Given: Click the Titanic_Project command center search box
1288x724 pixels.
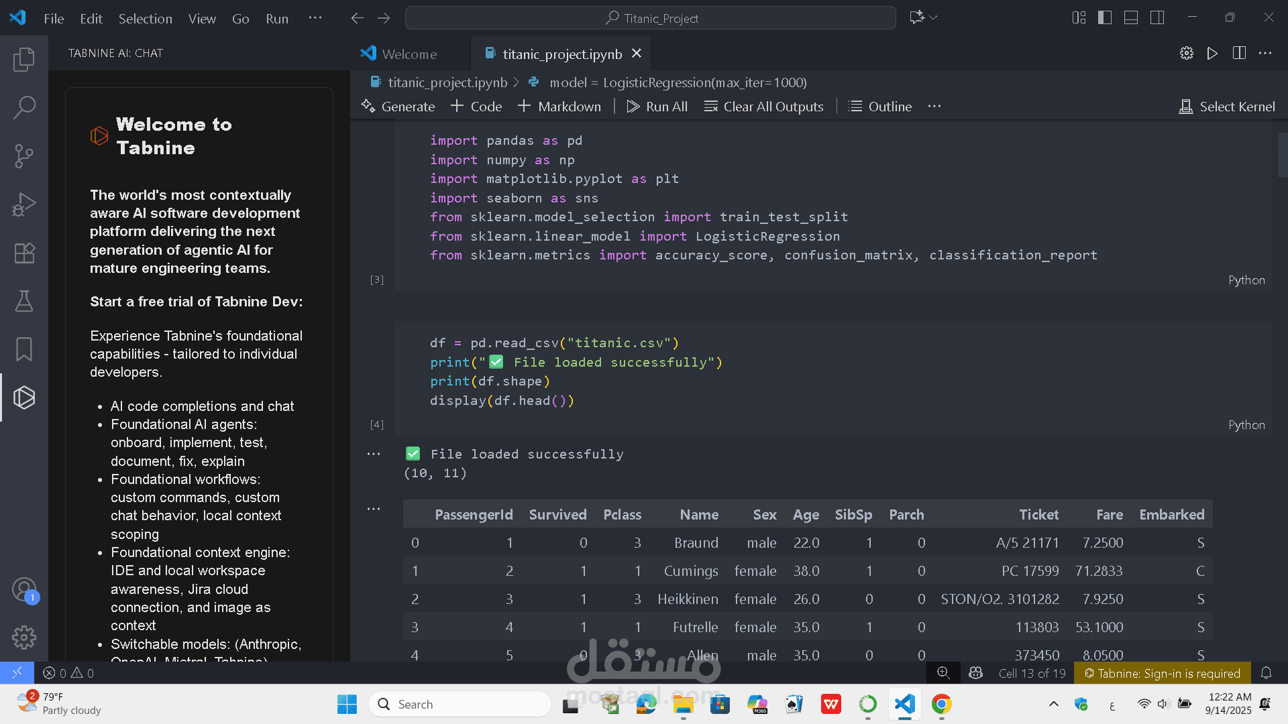Looking at the screenshot, I should click(650, 18).
